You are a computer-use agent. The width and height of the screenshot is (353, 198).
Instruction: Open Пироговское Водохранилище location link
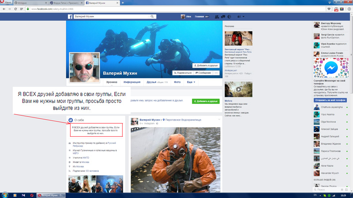point(183,120)
